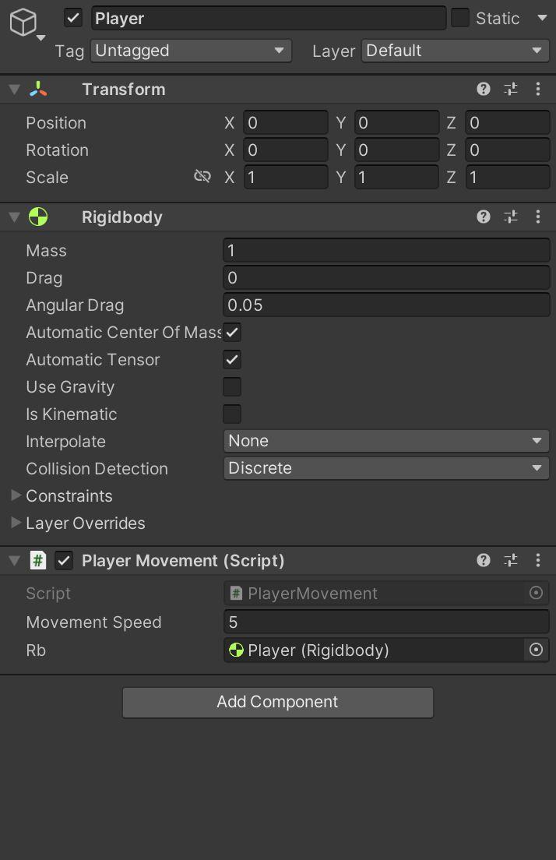Click the Position label
556x860 pixels.
click(56, 122)
